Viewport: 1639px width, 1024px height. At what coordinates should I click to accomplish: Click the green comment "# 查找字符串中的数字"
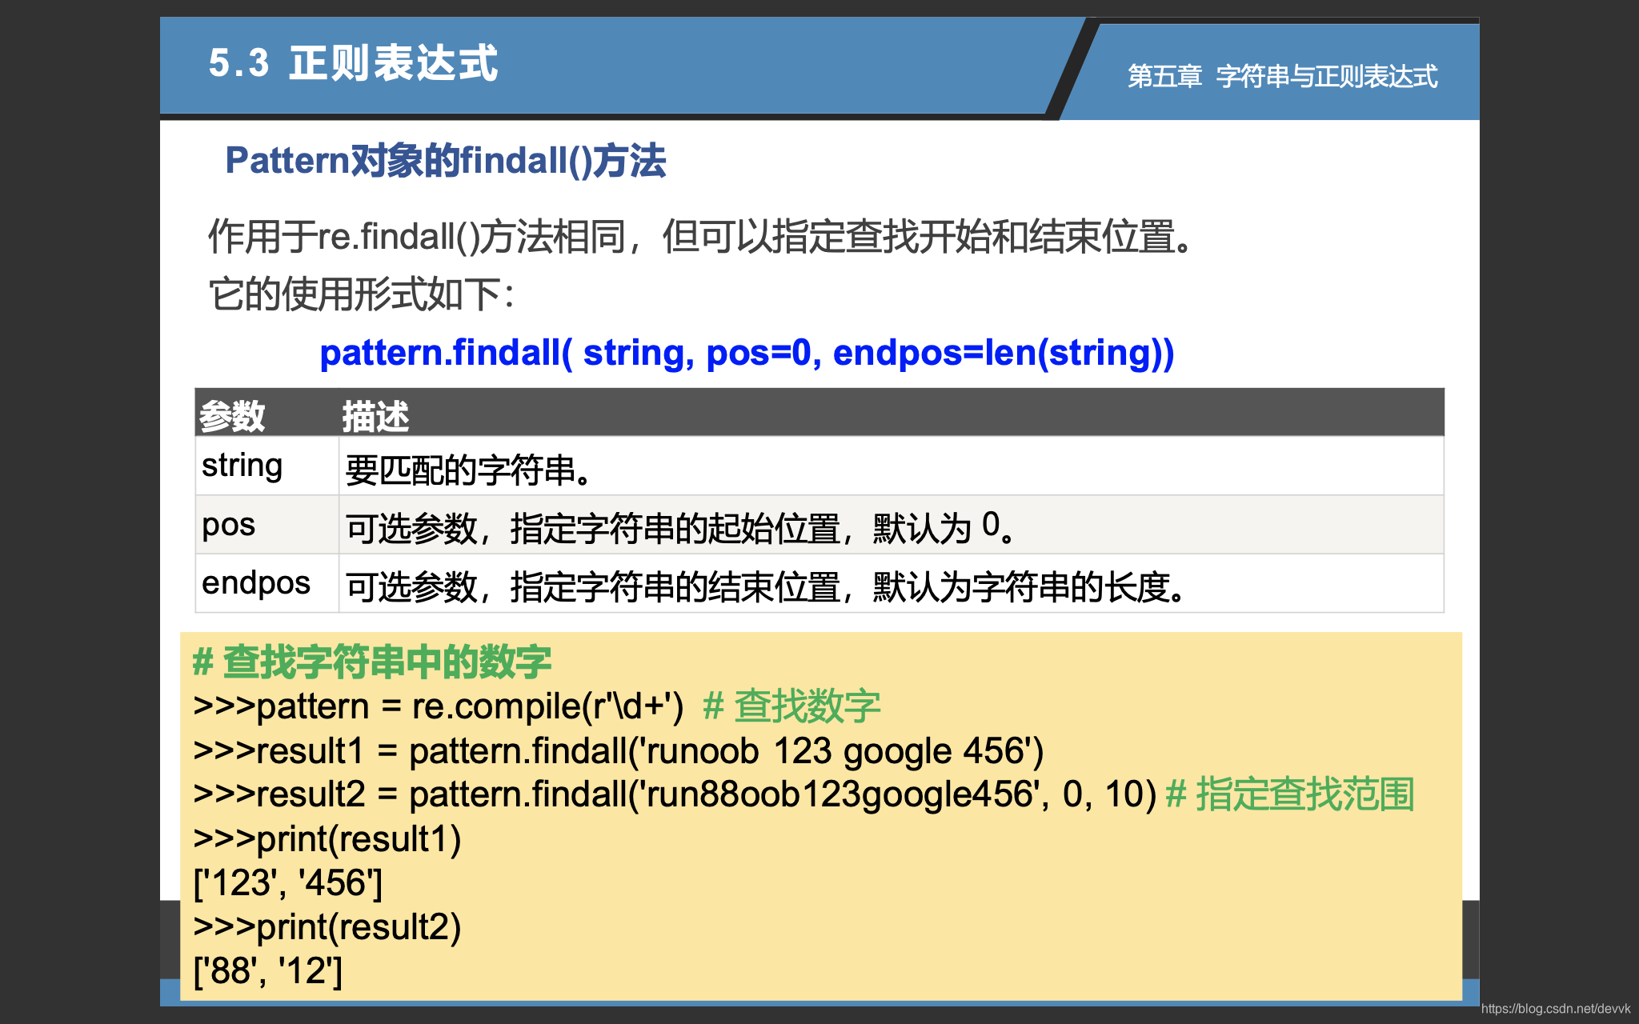pos(373,661)
